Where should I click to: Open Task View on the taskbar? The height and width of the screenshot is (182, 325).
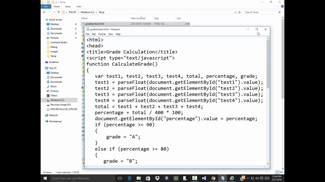[x=120, y=178]
